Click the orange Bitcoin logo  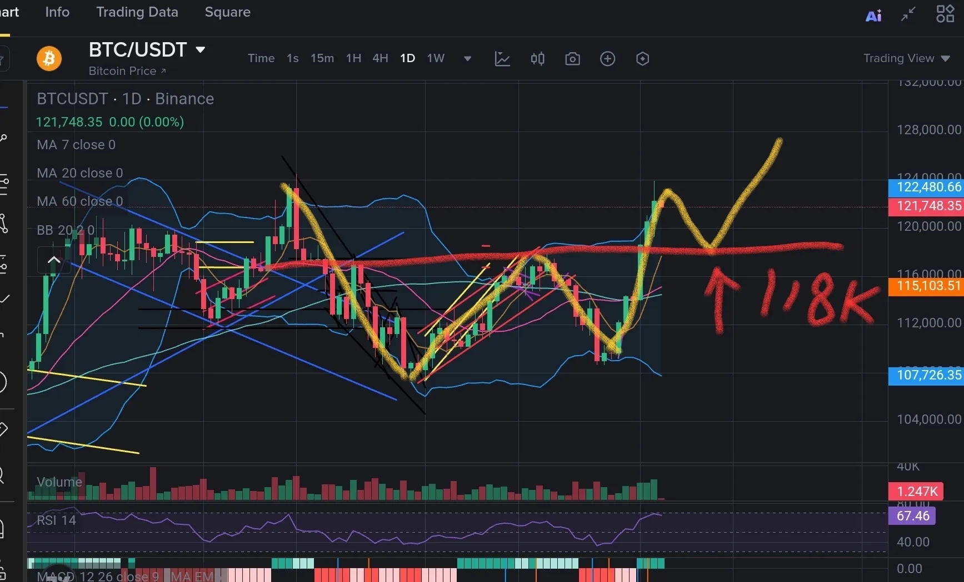(49, 58)
